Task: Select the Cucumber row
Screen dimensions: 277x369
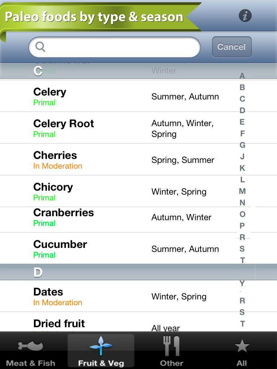Action: click(119, 249)
